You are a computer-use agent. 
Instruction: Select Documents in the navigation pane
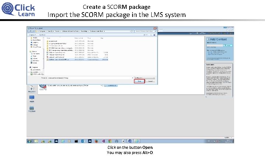point(35,54)
